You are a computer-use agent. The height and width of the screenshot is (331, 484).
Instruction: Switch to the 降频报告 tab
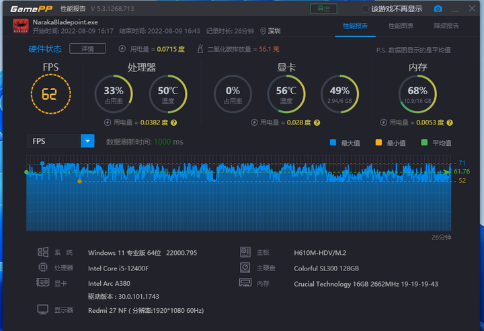pos(446,26)
